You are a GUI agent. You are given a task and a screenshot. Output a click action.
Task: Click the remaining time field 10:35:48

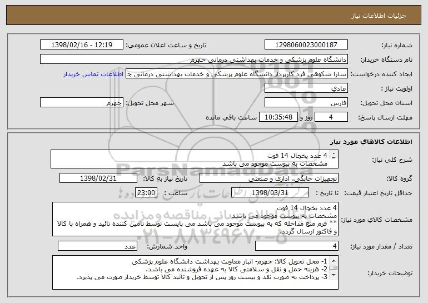(x=278, y=117)
